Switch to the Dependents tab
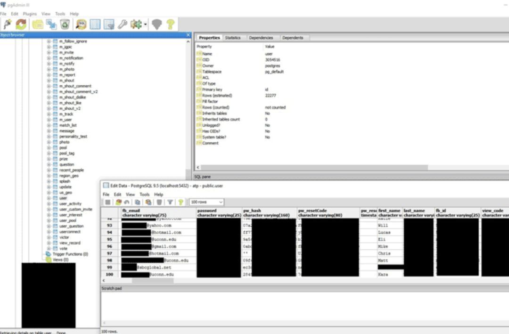Viewport: 509px width, 334px height. (x=293, y=38)
